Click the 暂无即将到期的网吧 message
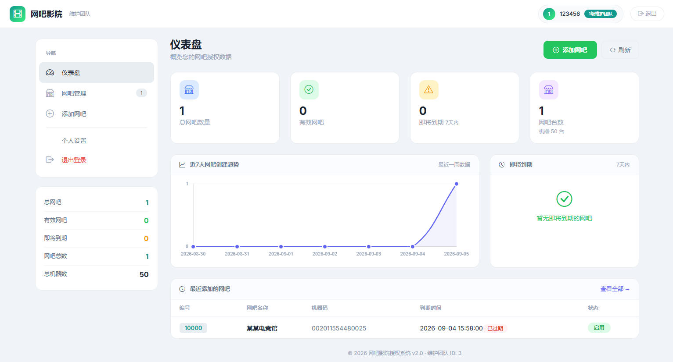The image size is (673, 362). (x=565, y=218)
